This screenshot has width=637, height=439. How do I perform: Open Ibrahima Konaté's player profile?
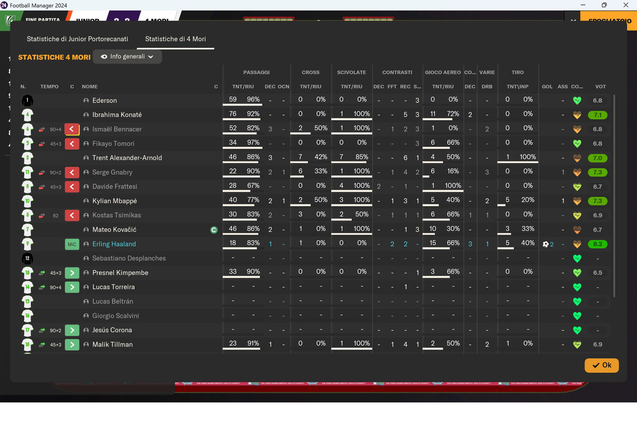(117, 115)
